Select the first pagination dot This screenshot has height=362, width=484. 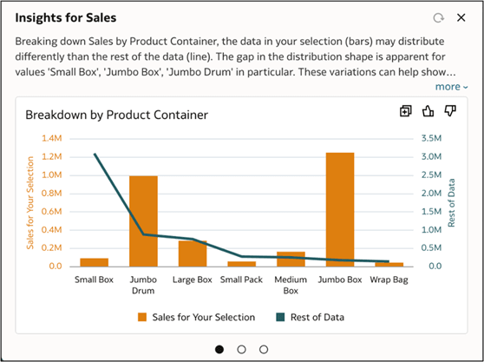(219, 349)
